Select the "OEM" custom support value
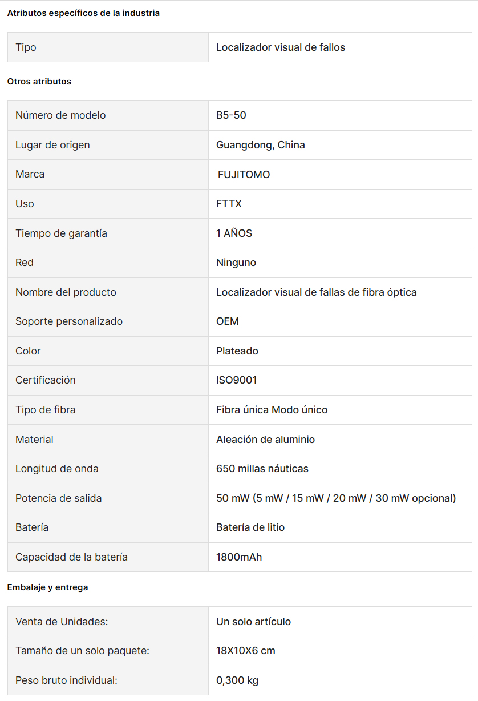Viewport: 478px width, 701px height. click(x=228, y=321)
